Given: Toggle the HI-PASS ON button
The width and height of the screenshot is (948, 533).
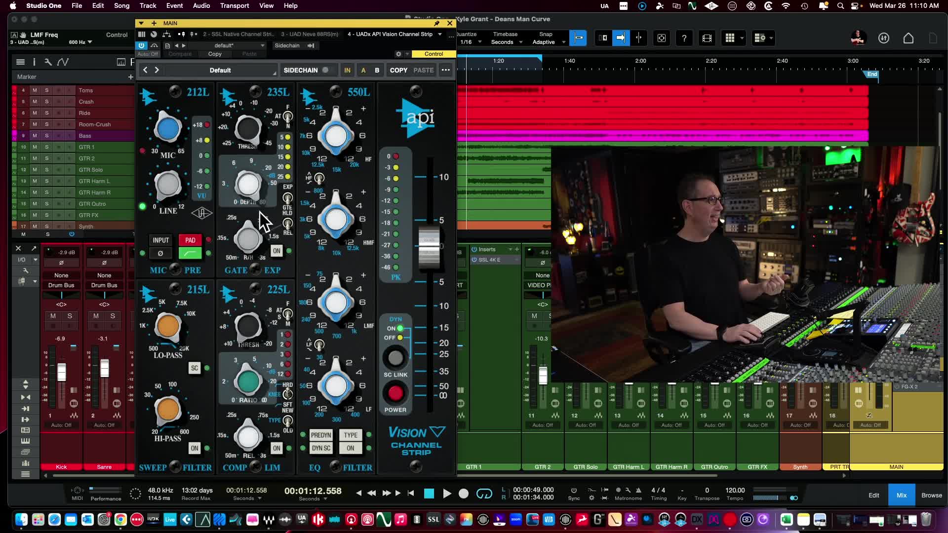Looking at the screenshot, I should point(195,448).
